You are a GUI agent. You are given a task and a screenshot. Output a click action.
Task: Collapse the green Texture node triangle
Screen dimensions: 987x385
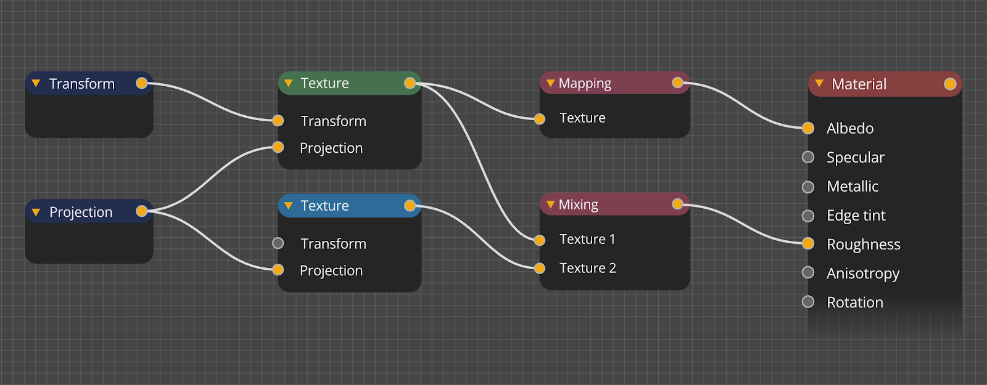point(288,83)
